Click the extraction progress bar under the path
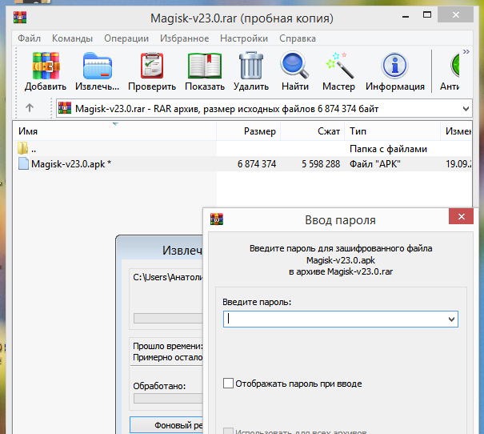 click(168, 318)
